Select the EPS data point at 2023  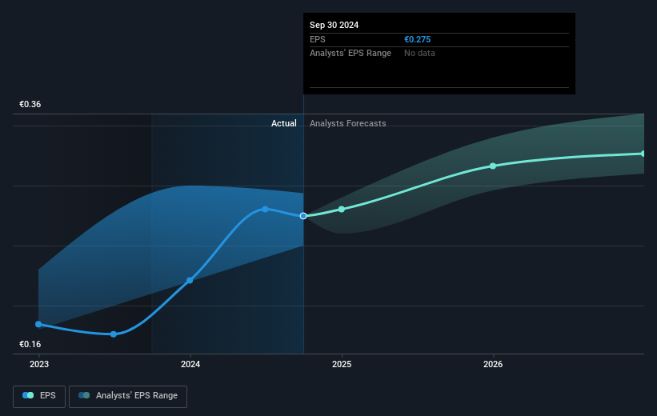coord(38,324)
